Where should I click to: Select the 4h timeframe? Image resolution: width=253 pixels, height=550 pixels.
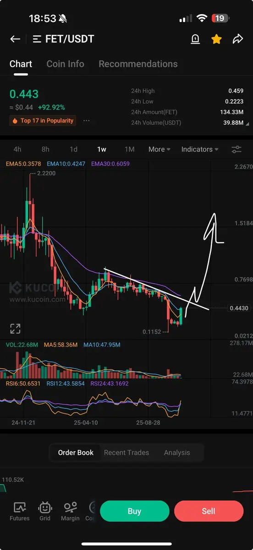(17, 149)
